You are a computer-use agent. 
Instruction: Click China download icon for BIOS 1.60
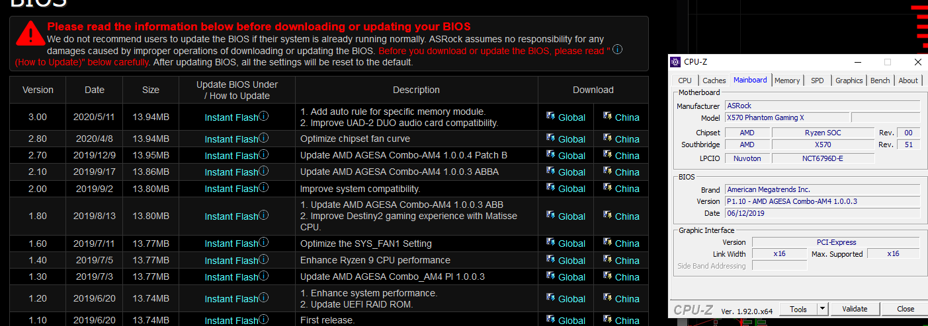607,242
